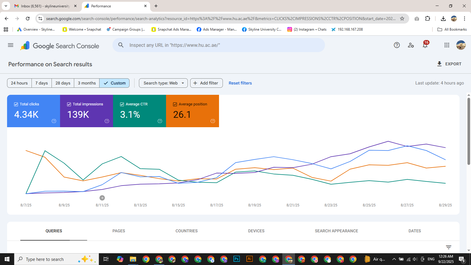Open Users and permissions settings icon

(411, 45)
